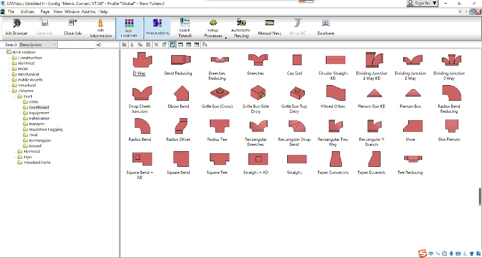Click the delete X icon in folder toolbar
The image size is (482, 258).
pyautogui.click(x=156, y=45)
